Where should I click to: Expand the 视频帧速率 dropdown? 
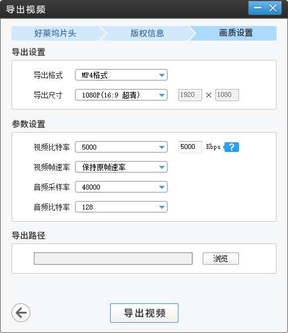pos(121,167)
